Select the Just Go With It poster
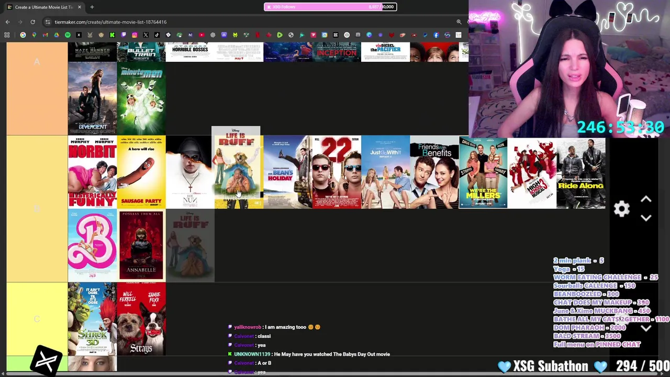 [x=385, y=172]
